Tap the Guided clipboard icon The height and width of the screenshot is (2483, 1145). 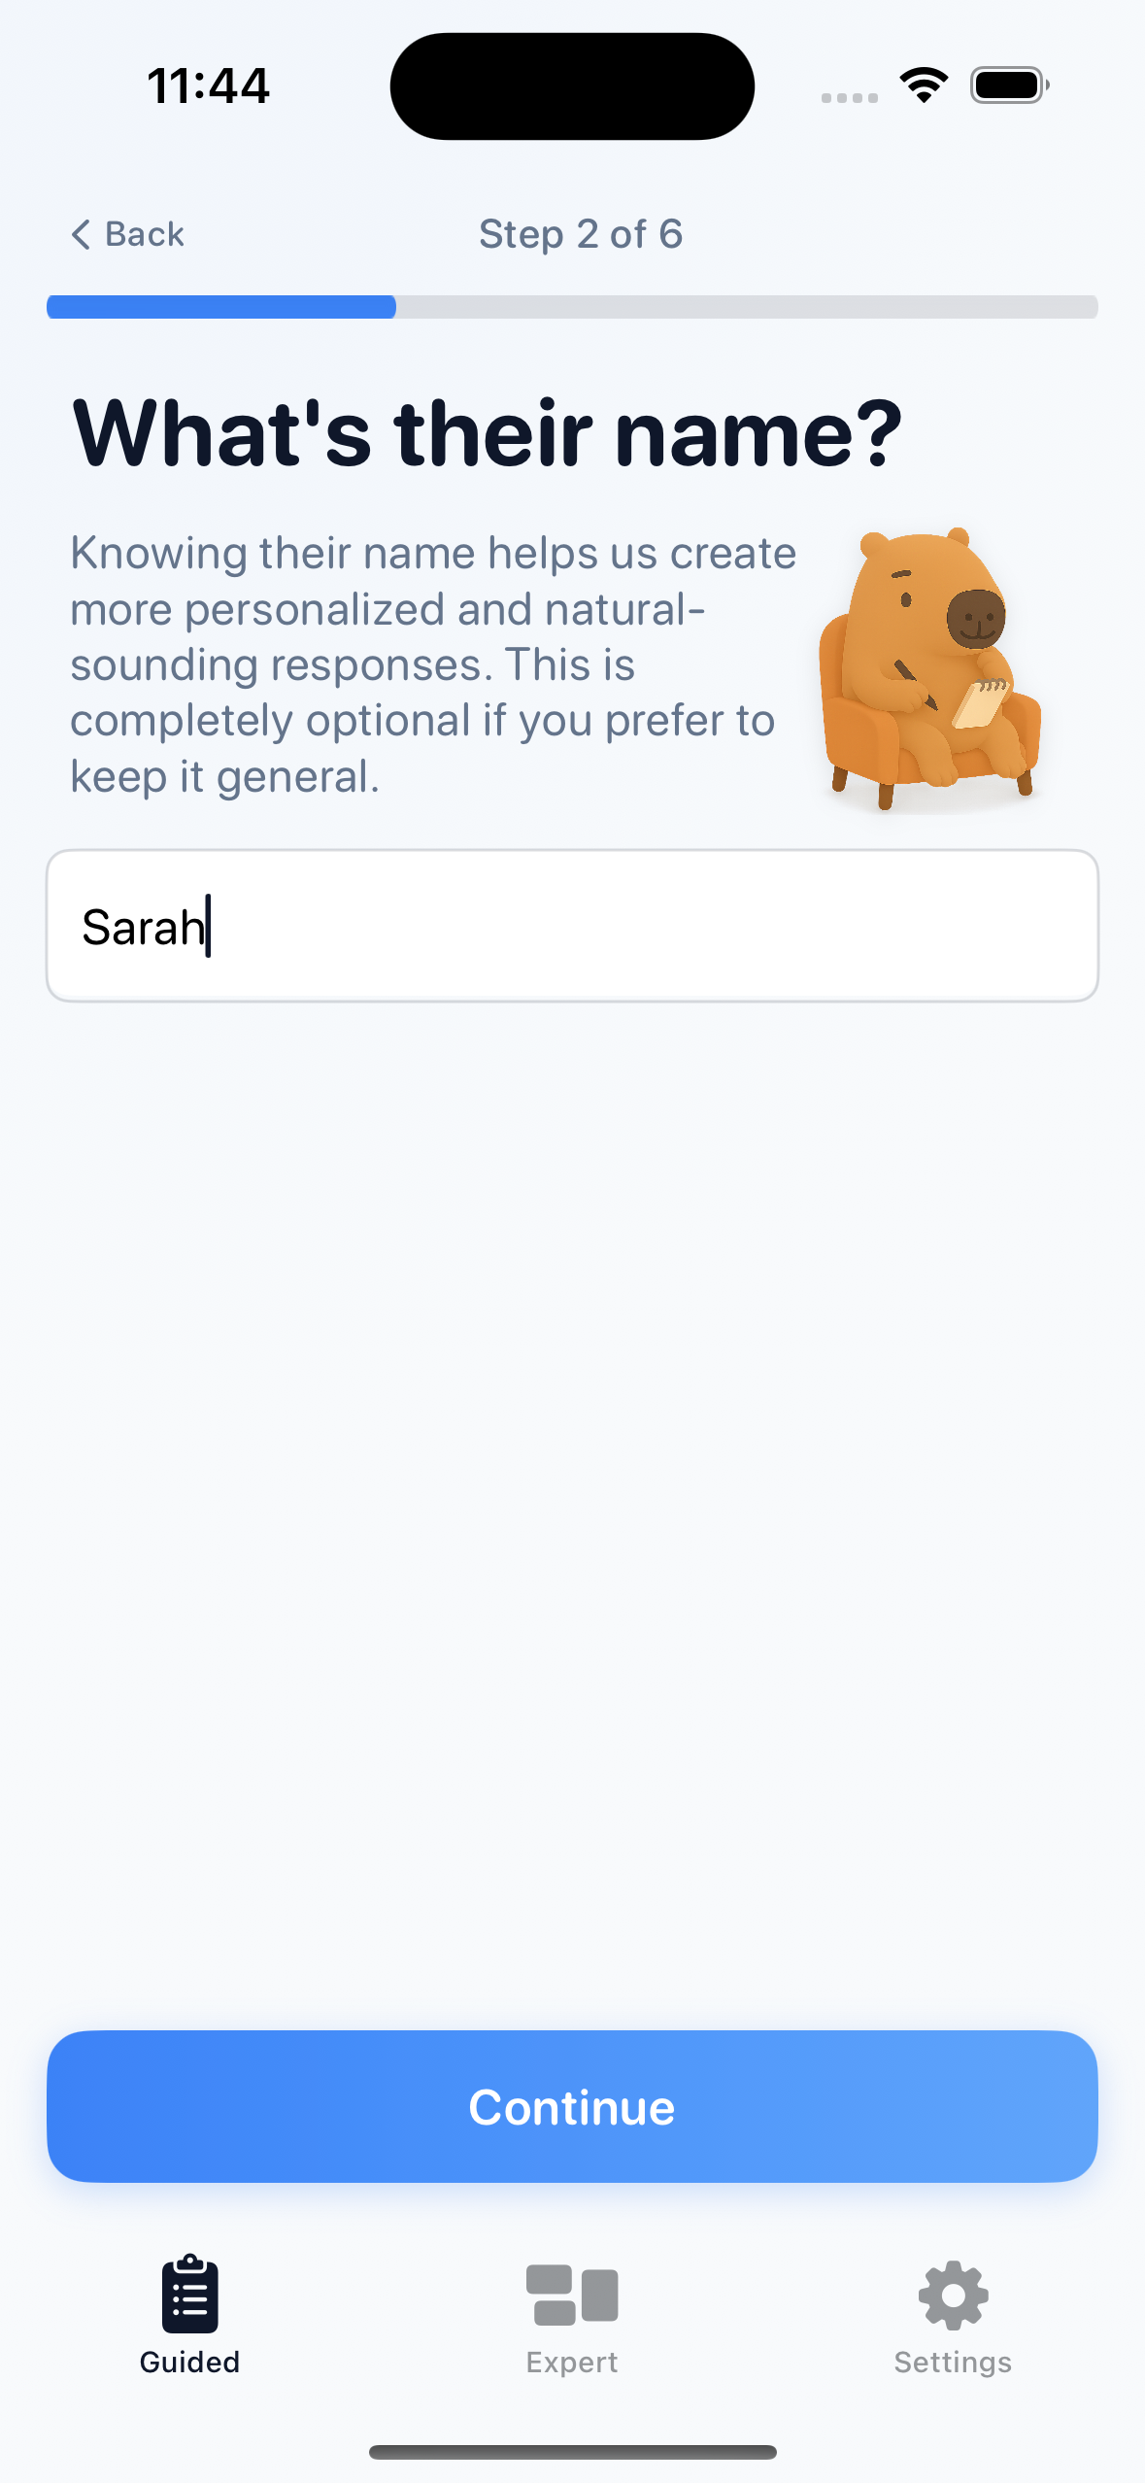(190, 2294)
